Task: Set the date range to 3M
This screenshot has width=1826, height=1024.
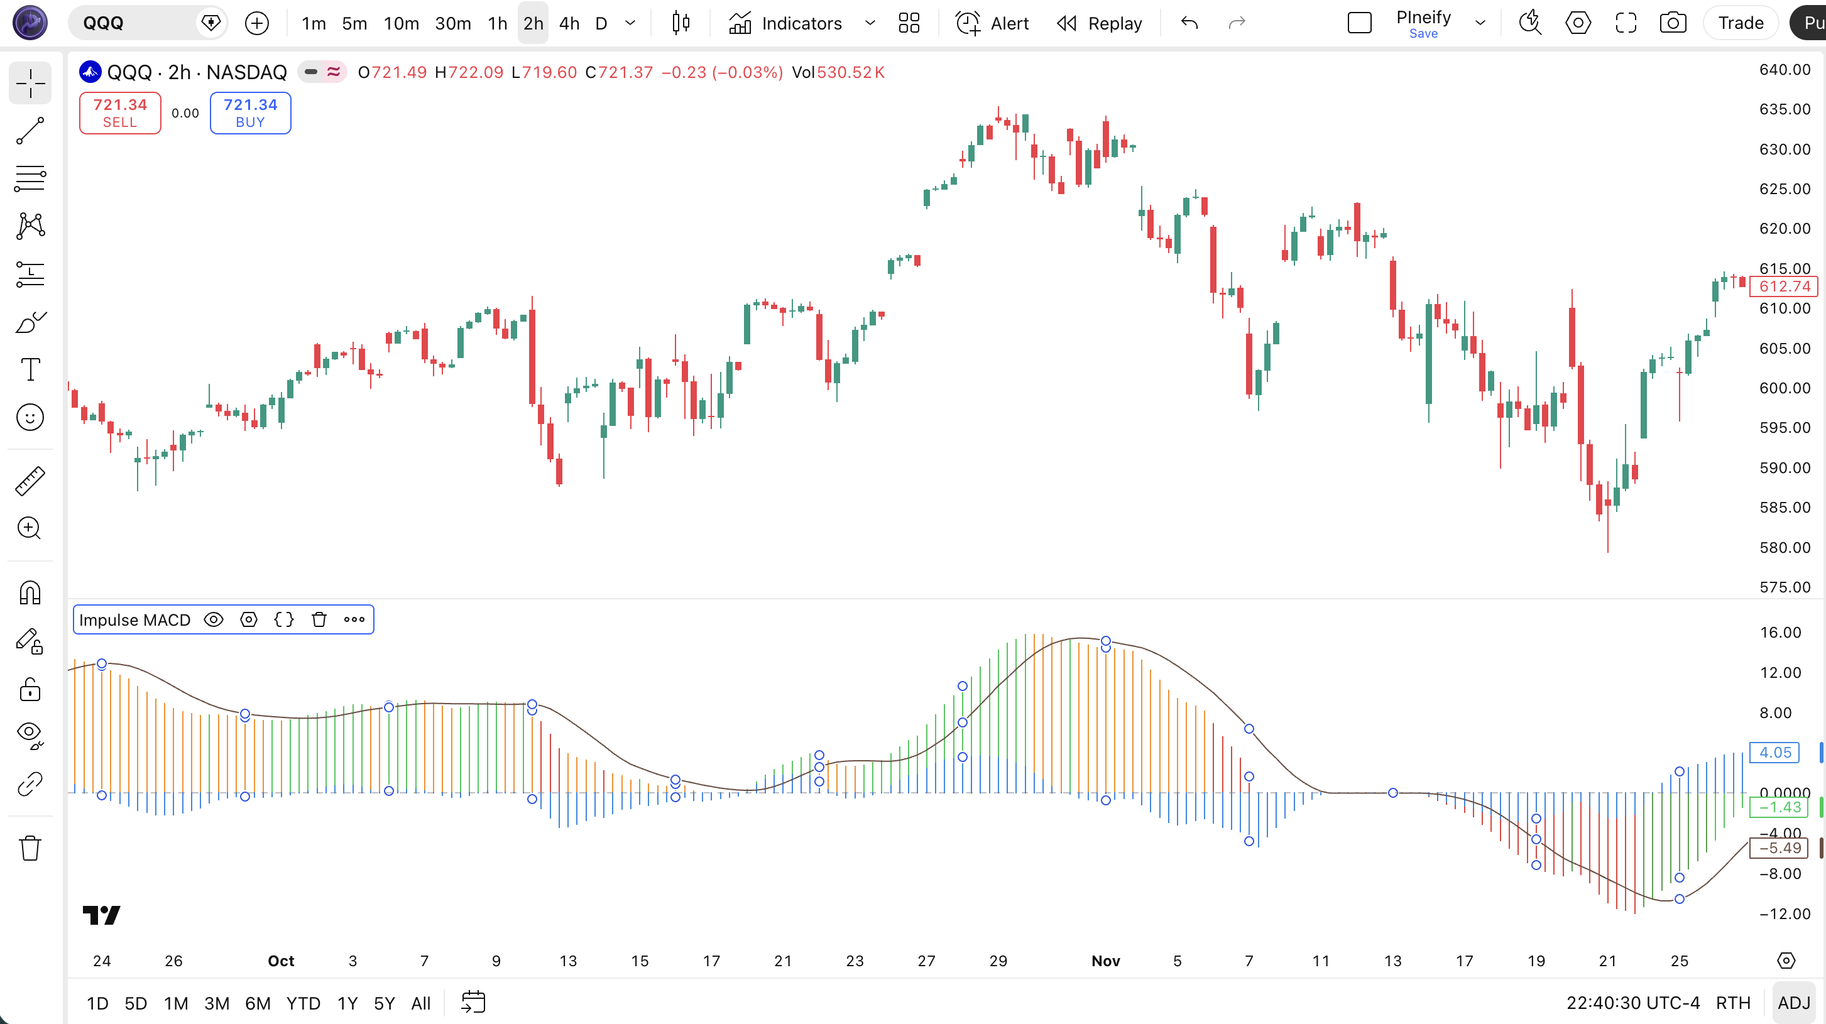Action: [x=217, y=1003]
